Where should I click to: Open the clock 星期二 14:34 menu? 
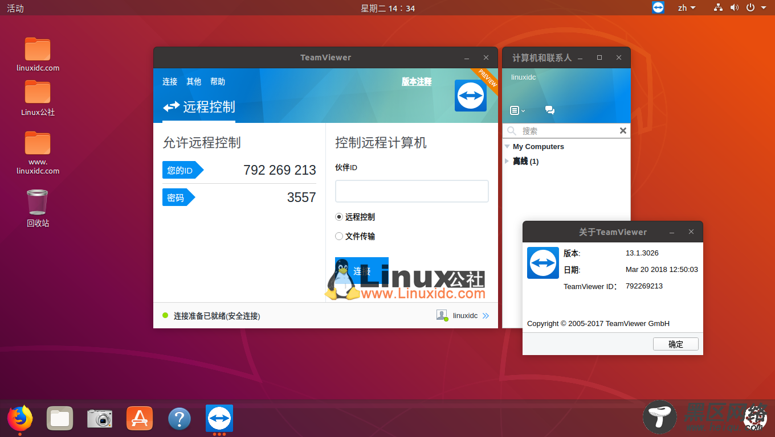pos(387,8)
